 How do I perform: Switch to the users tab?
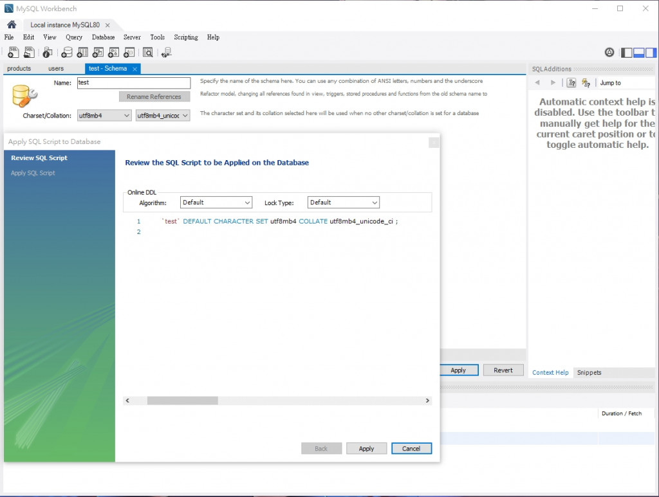coord(56,68)
